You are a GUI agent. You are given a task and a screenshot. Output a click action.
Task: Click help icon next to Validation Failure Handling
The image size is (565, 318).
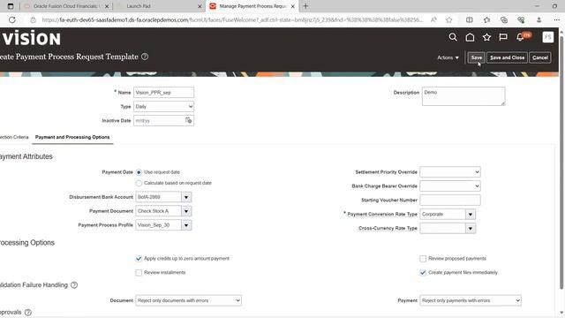coord(74,284)
